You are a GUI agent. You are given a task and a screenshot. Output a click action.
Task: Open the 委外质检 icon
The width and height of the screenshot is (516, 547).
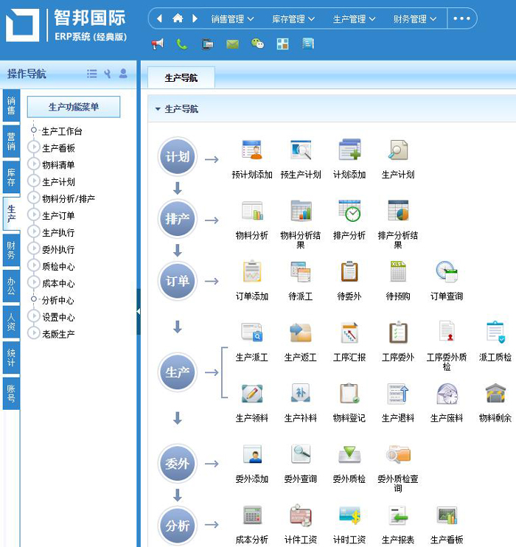click(349, 455)
